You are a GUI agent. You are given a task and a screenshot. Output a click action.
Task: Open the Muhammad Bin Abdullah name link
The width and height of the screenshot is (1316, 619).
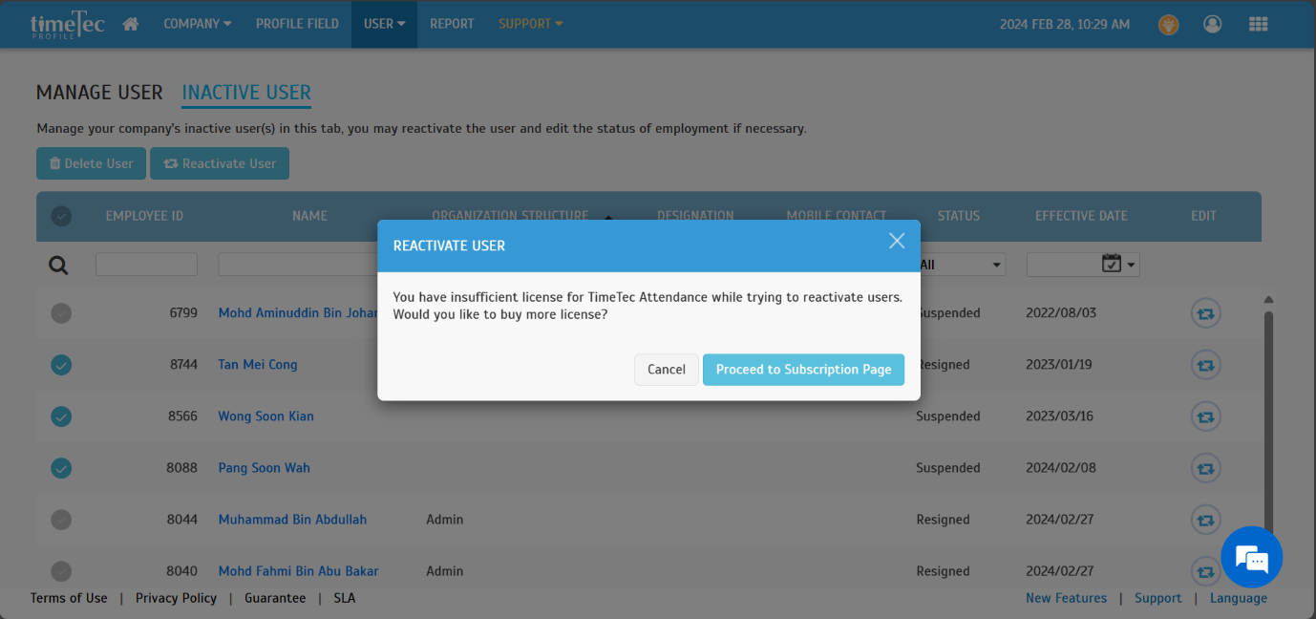292,520
